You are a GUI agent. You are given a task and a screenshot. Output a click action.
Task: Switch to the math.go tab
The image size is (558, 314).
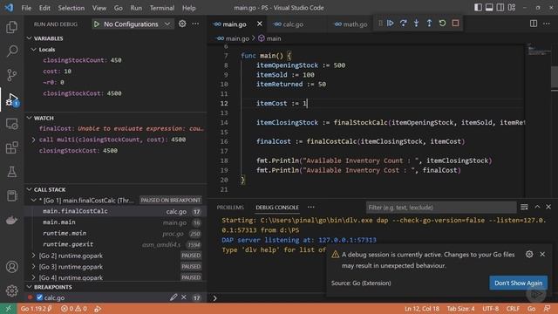[350, 24]
